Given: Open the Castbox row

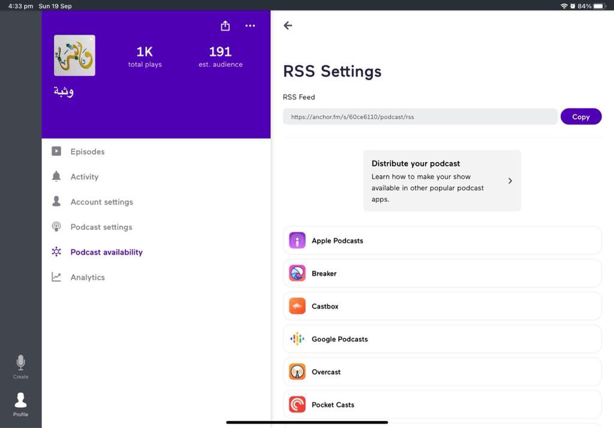Looking at the screenshot, I should (x=442, y=306).
